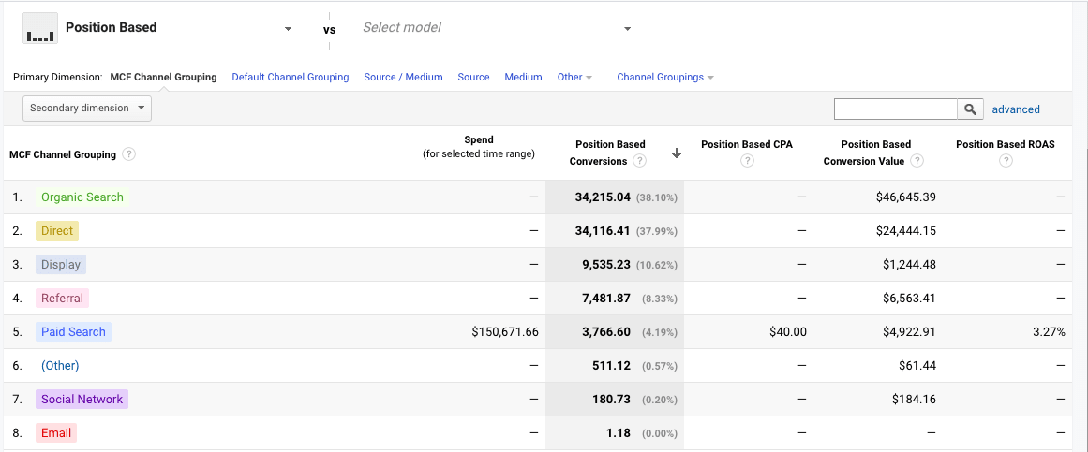Viewport: 1088px width, 452px height.
Task: Open the Channel Groupings dropdown
Action: coord(664,78)
